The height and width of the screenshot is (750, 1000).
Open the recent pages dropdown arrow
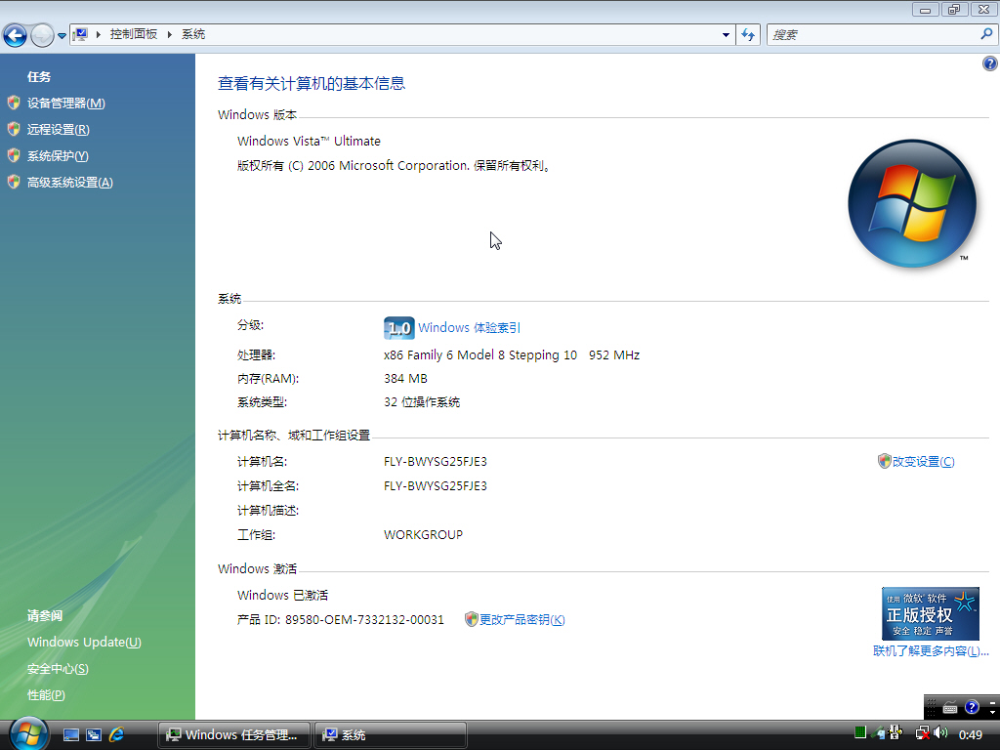[x=62, y=36]
